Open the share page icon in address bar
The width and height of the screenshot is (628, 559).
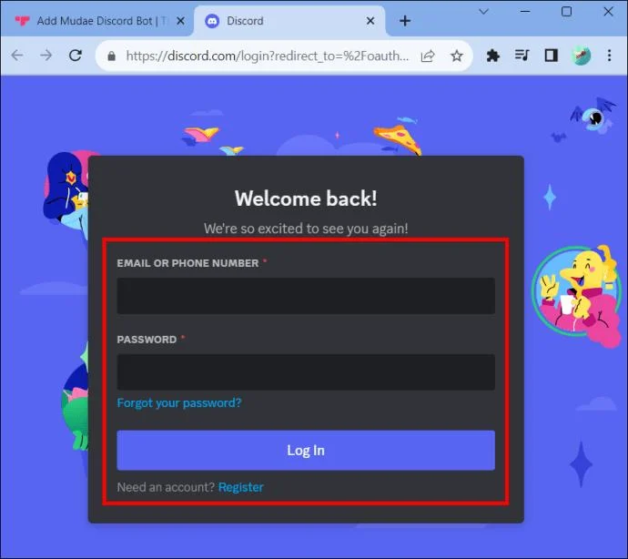point(428,56)
